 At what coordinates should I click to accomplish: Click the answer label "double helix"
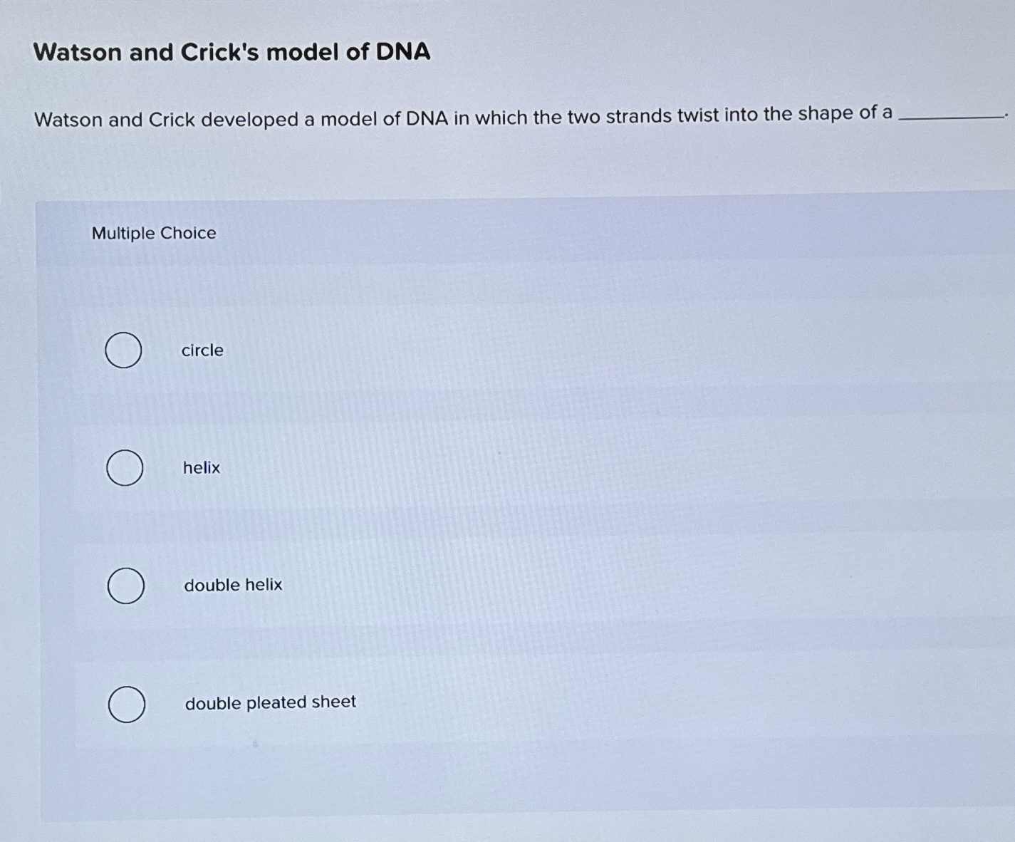click(233, 585)
